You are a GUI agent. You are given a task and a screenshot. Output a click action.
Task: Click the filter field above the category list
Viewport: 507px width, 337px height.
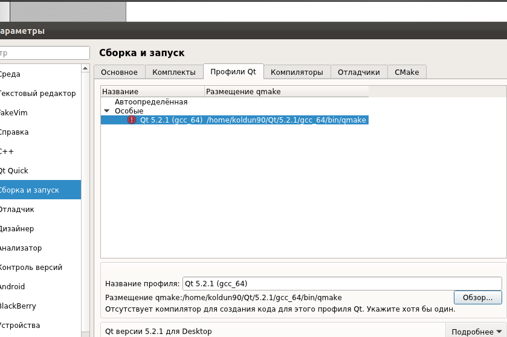click(x=44, y=53)
